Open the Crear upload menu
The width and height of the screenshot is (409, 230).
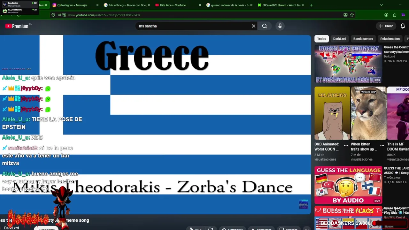pyautogui.click(x=386, y=26)
